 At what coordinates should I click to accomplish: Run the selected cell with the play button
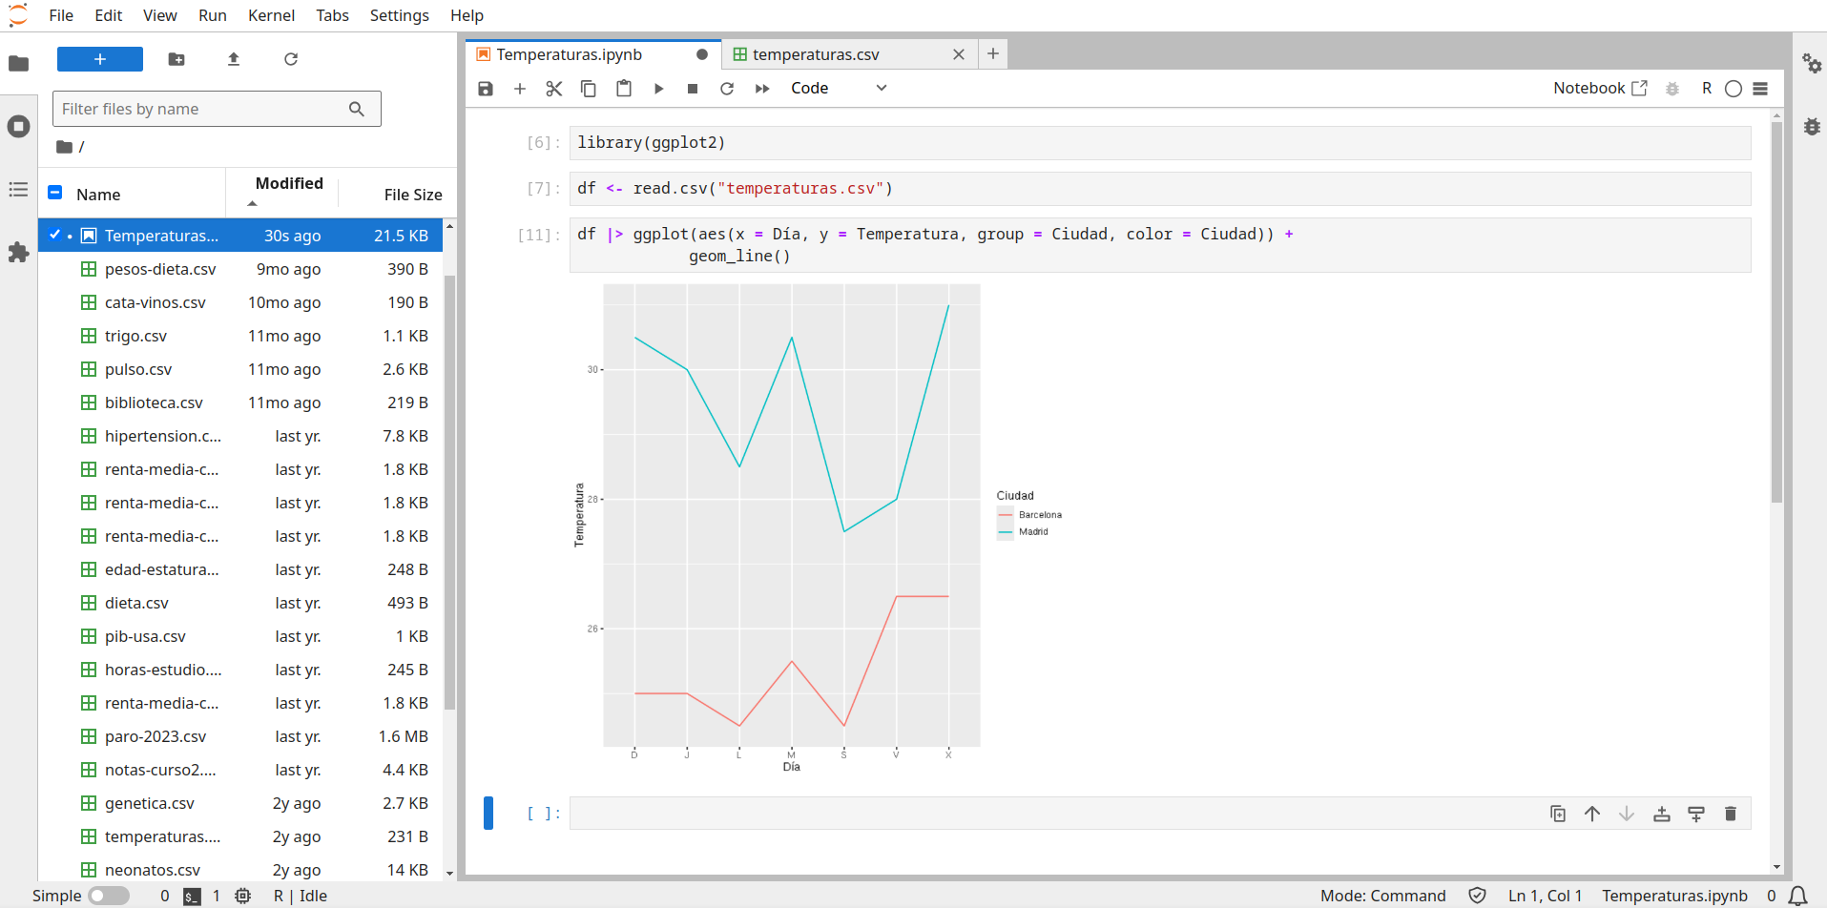coord(658,89)
